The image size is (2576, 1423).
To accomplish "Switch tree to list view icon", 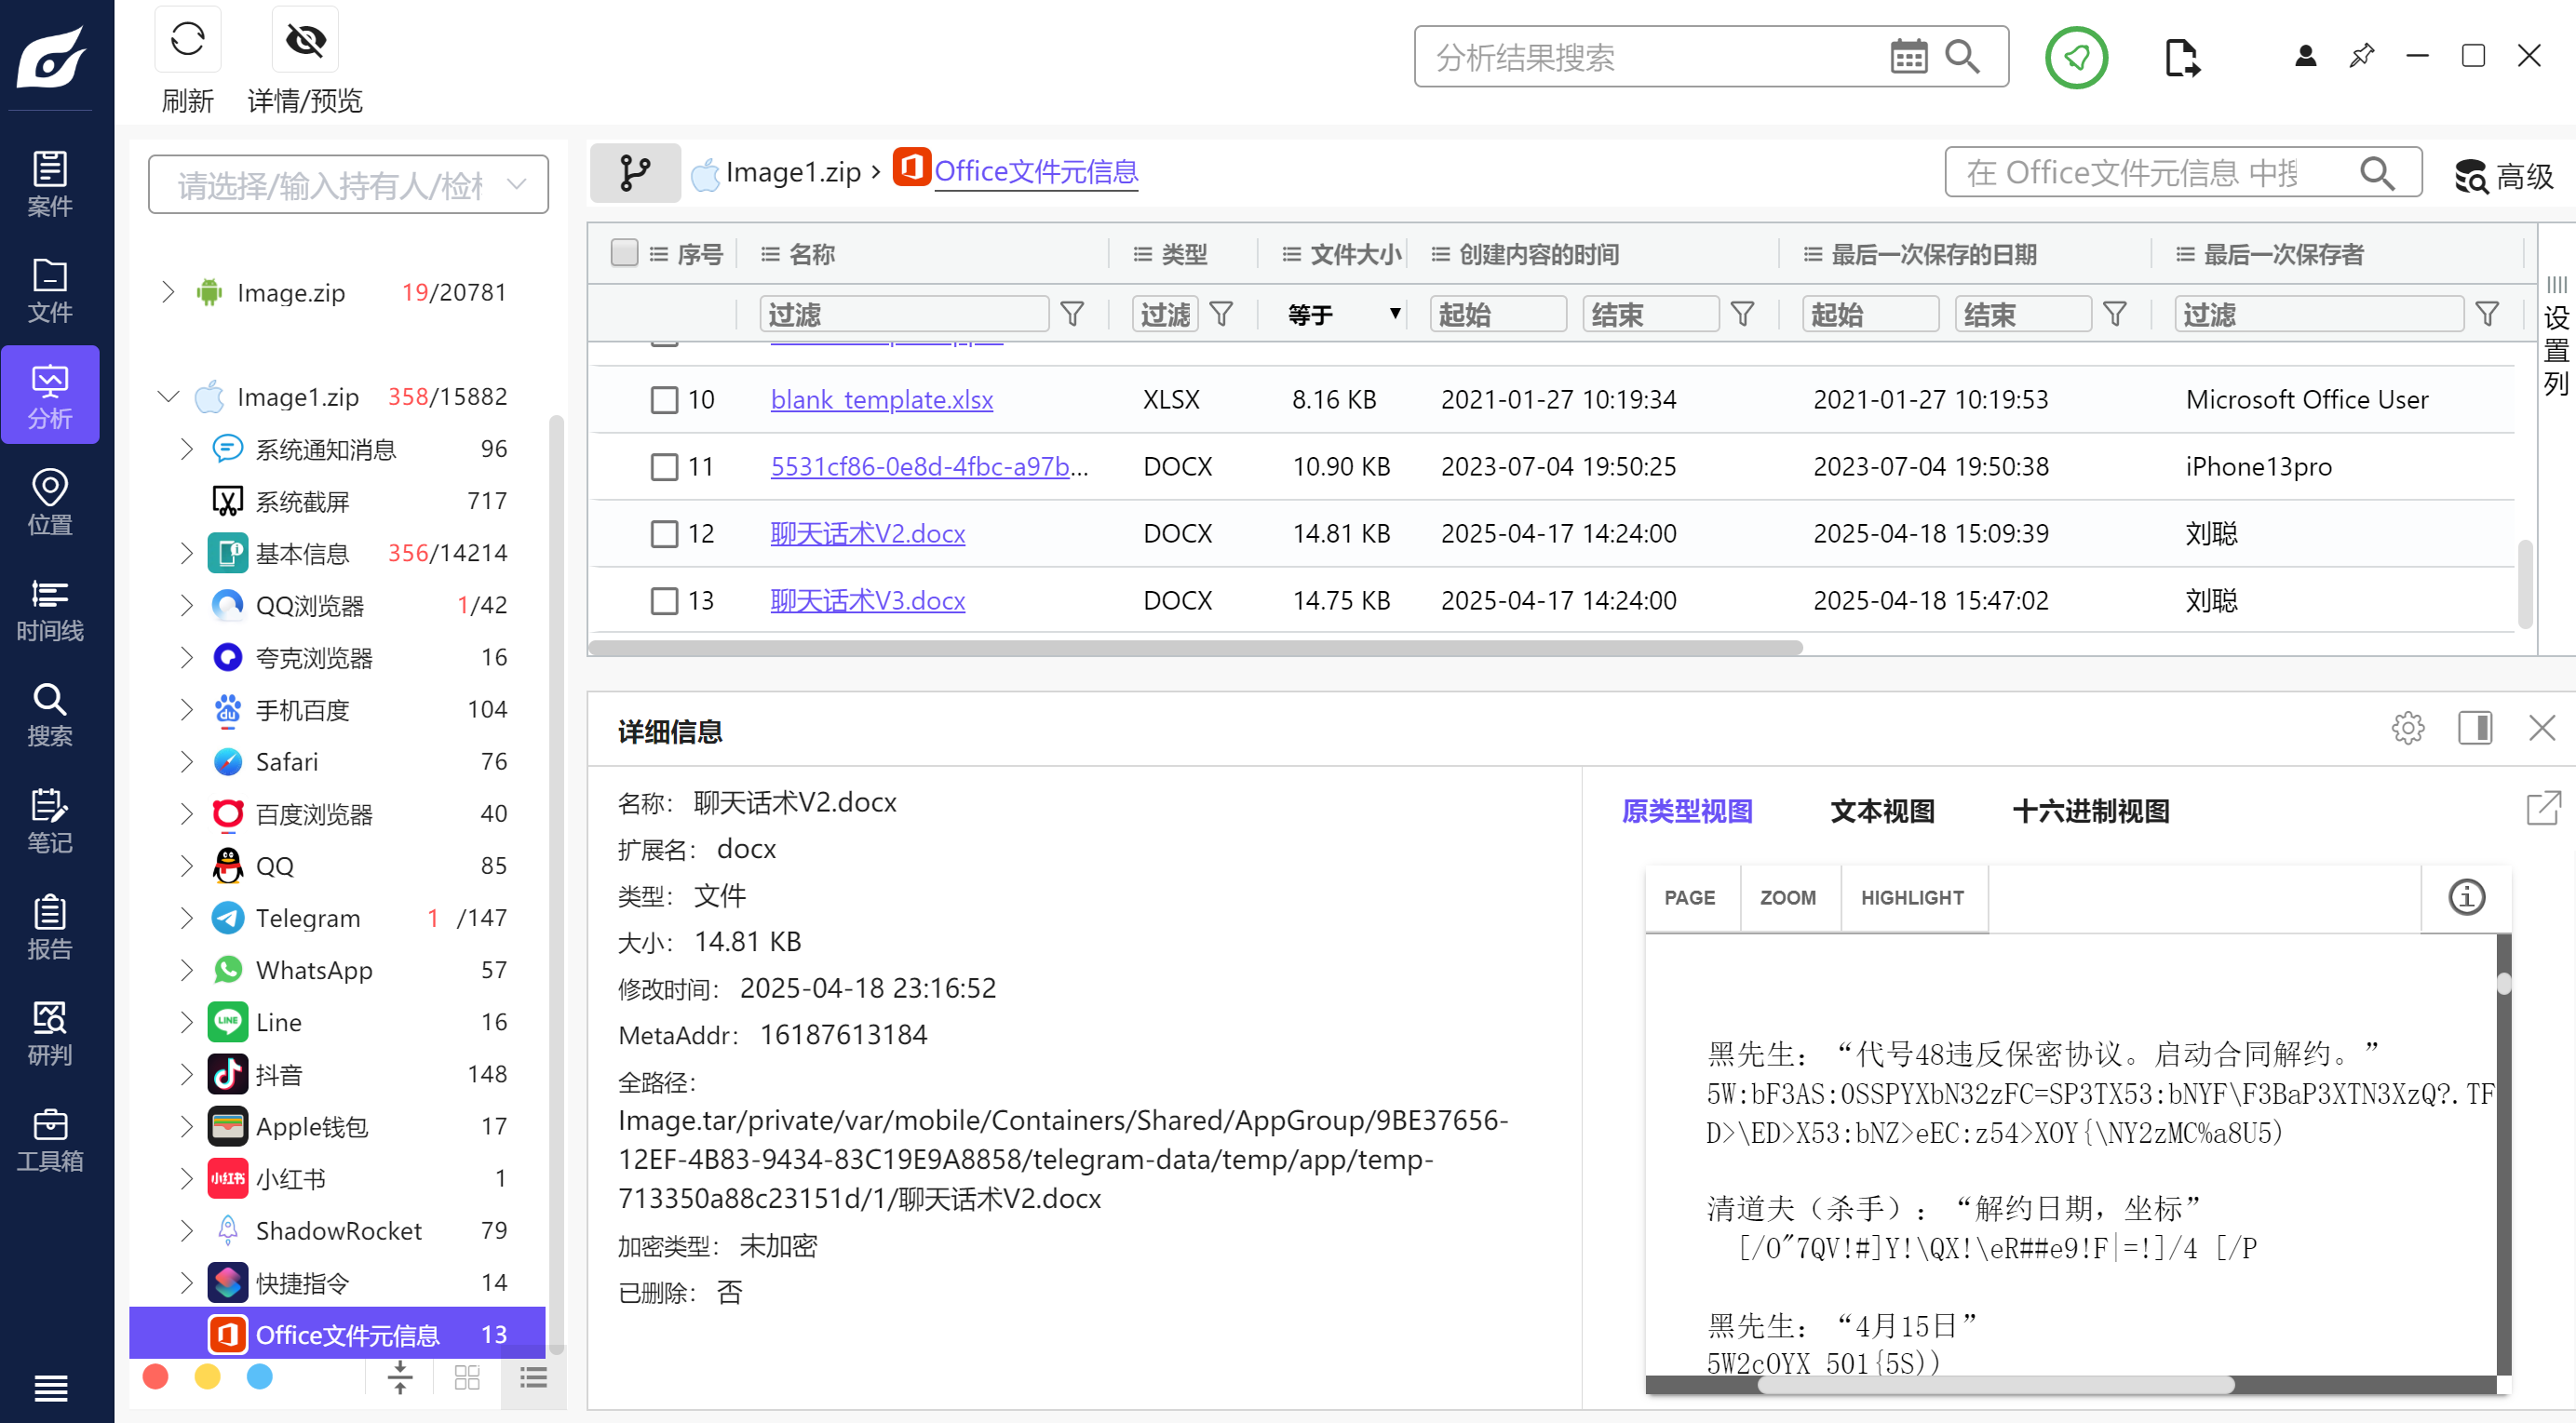I will click(533, 1377).
